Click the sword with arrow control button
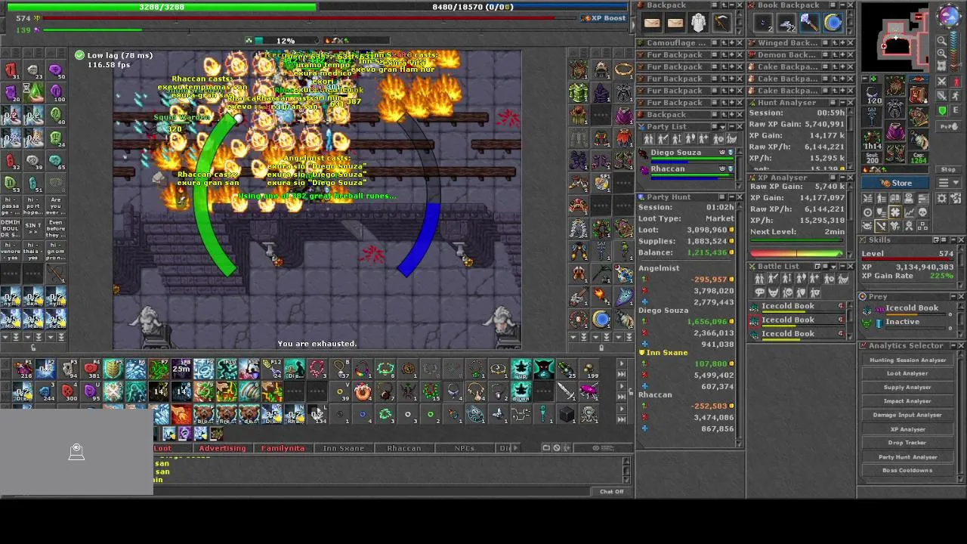967x544 pixels. [x=881, y=226]
